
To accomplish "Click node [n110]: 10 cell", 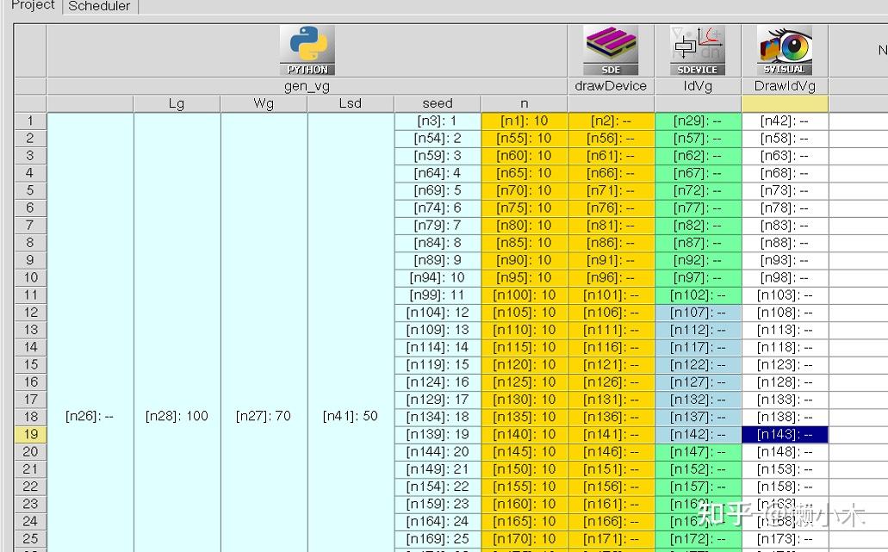I will (524, 330).
